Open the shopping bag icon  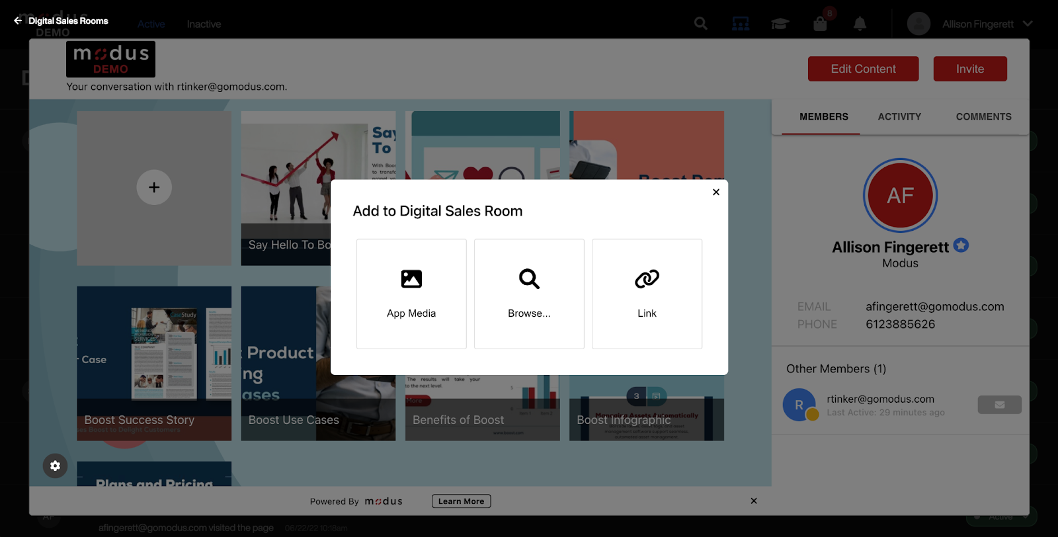pyautogui.click(x=820, y=24)
